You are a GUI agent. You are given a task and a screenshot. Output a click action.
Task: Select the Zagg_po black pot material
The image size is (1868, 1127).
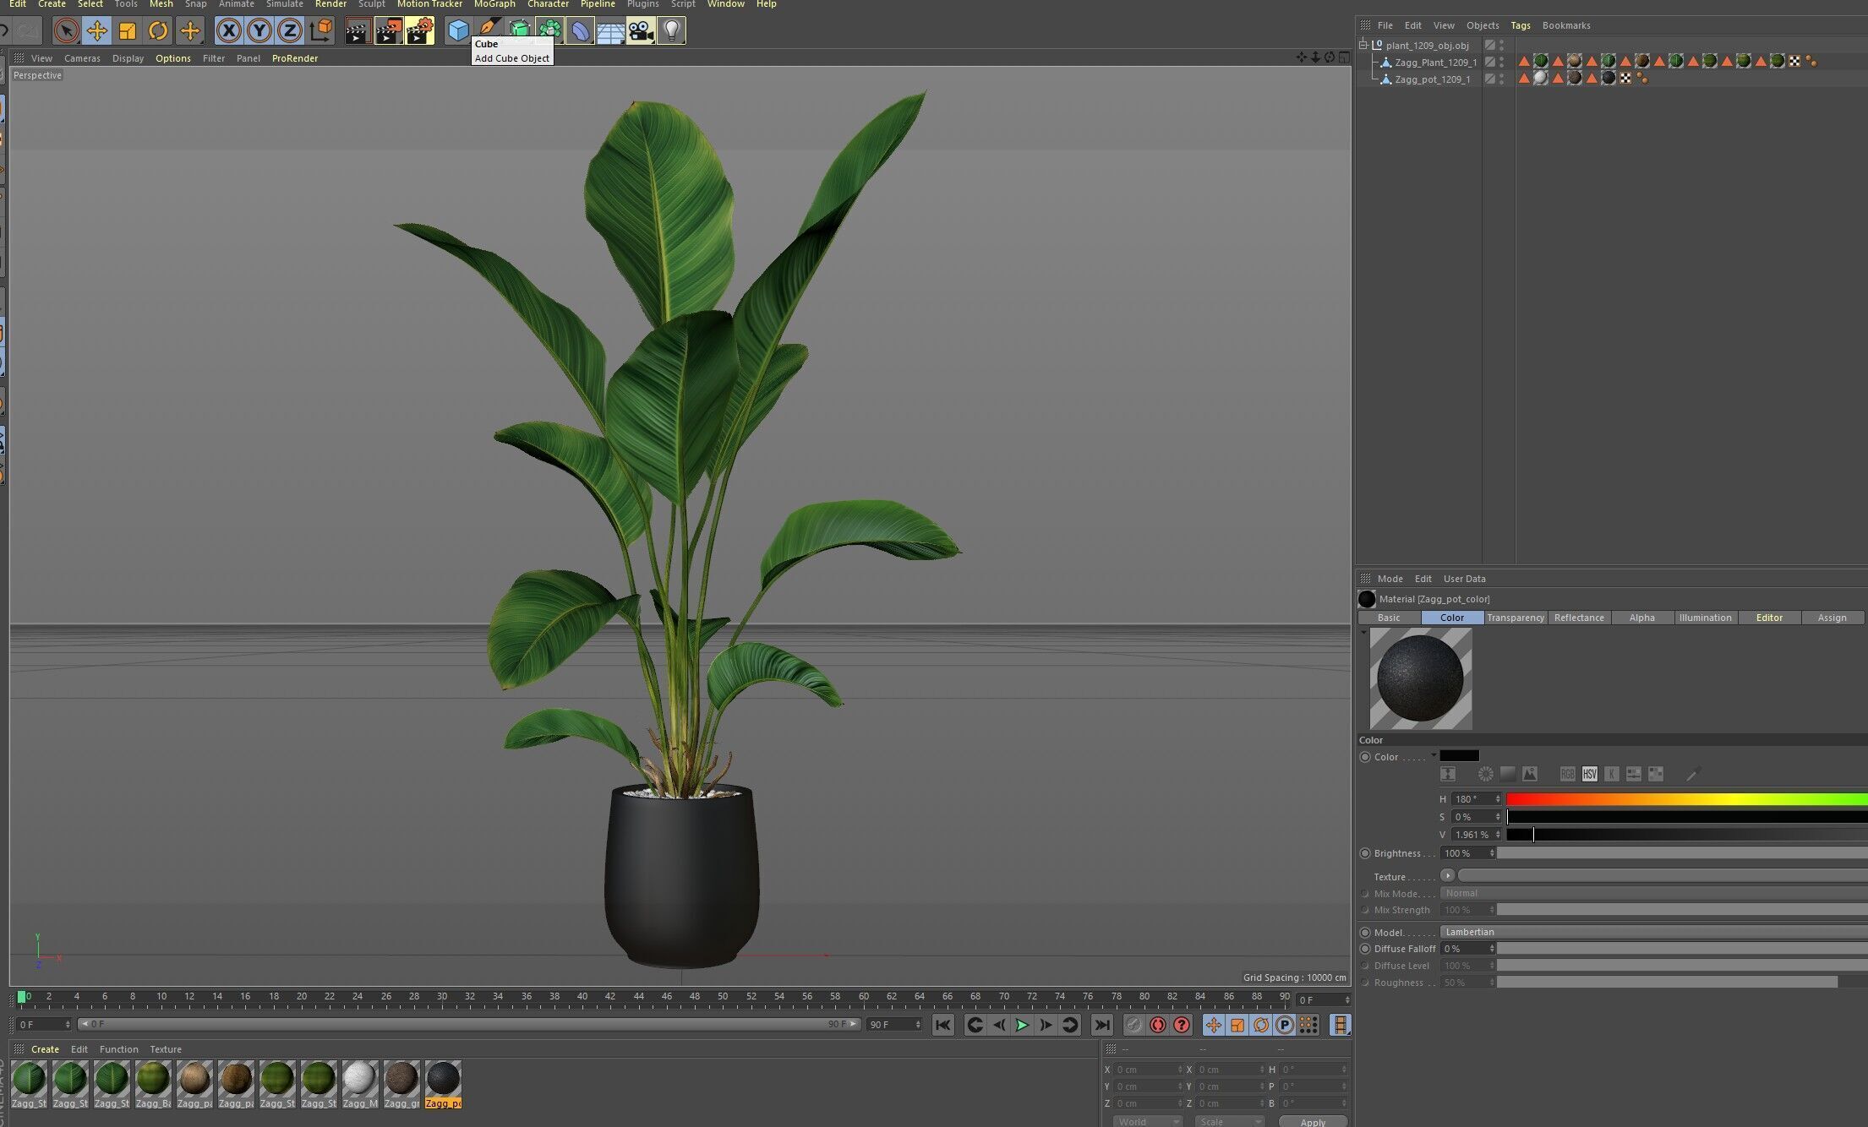tap(443, 1085)
